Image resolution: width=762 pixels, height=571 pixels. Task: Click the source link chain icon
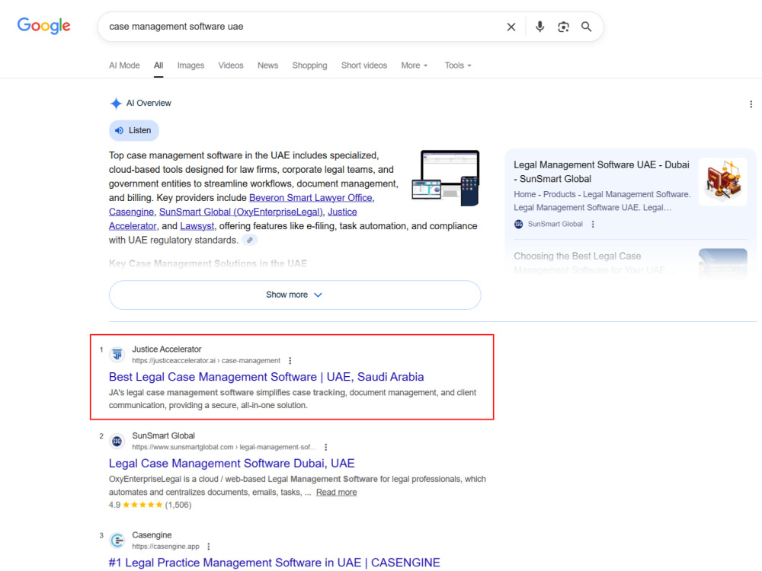click(x=250, y=240)
